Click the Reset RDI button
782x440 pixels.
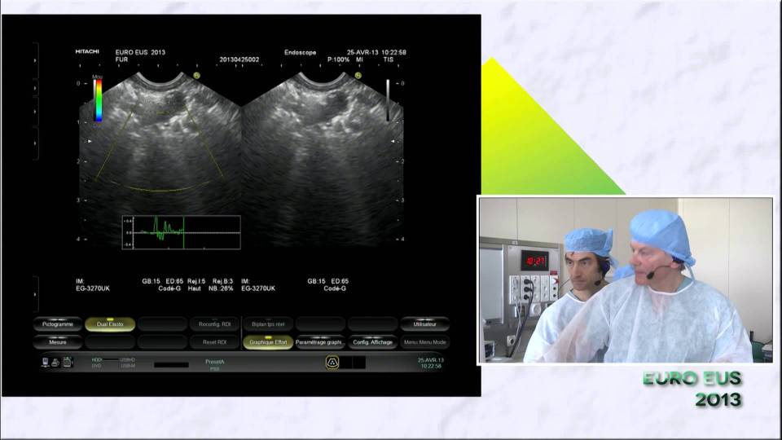tap(214, 342)
